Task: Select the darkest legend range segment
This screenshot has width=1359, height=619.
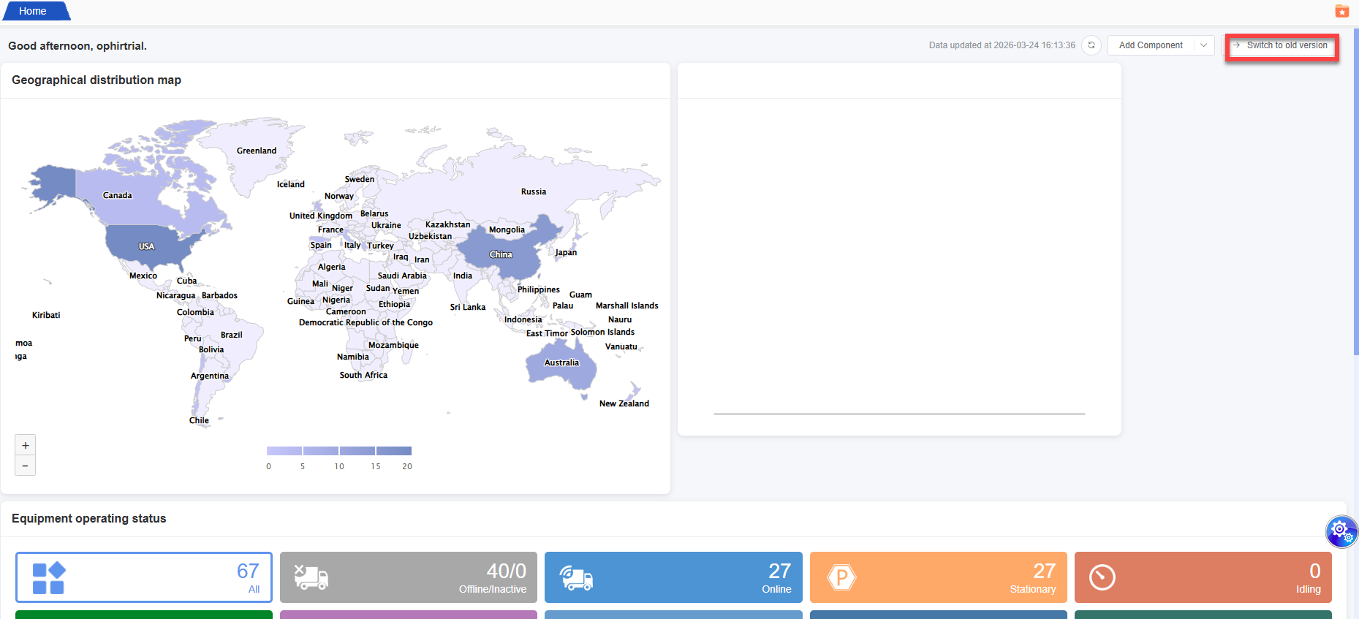Action: click(394, 451)
